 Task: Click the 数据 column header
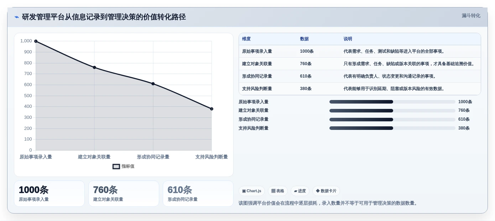(x=304, y=39)
